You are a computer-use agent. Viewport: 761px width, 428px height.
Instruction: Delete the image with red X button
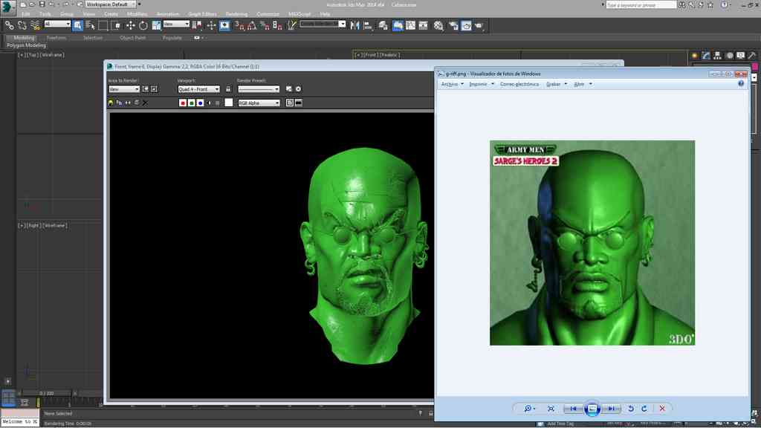coord(662,409)
